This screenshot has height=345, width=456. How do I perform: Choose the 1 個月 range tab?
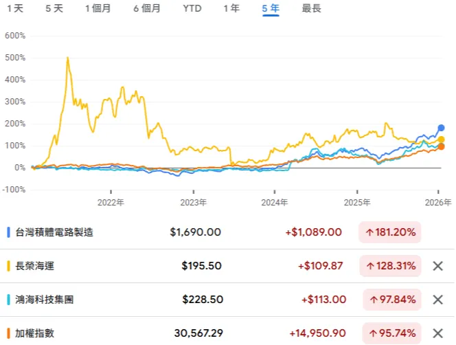point(99,9)
